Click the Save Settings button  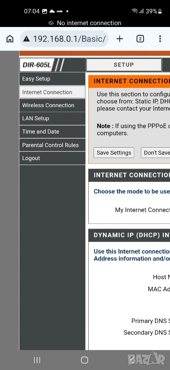(x=114, y=153)
